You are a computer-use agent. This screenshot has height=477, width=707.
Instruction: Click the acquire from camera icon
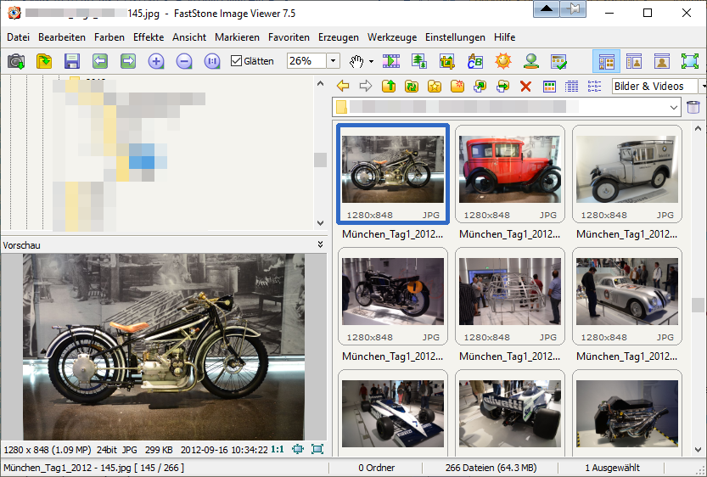point(15,61)
